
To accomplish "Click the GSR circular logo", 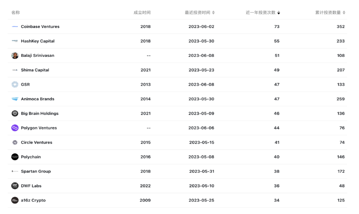I will pyautogui.click(x=15, y=84).
